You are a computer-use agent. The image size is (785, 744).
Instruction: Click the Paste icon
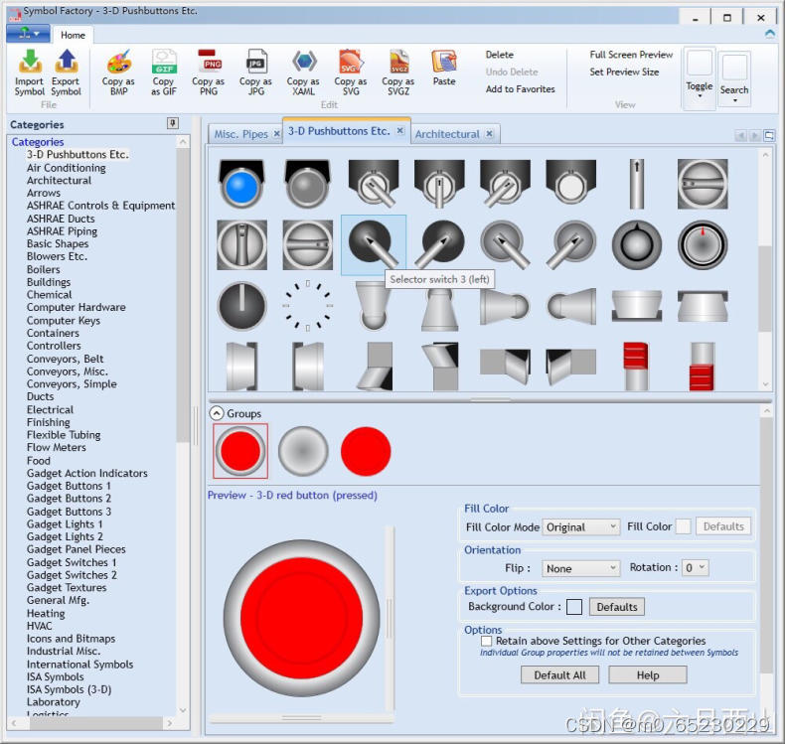click(444, 69)
